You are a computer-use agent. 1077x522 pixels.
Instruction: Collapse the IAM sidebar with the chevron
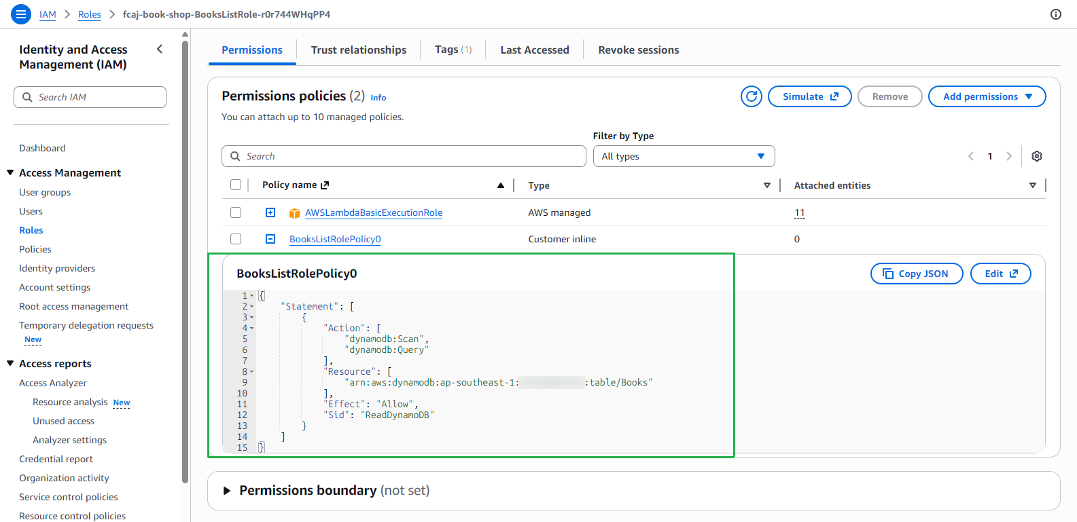click(x=160, y=49)
